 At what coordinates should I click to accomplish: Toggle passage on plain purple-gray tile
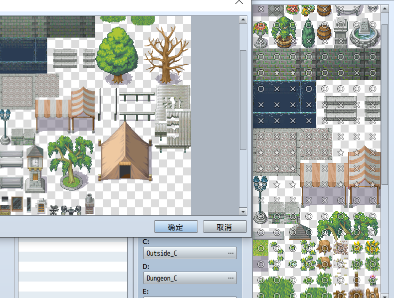[x=261, y=264]
